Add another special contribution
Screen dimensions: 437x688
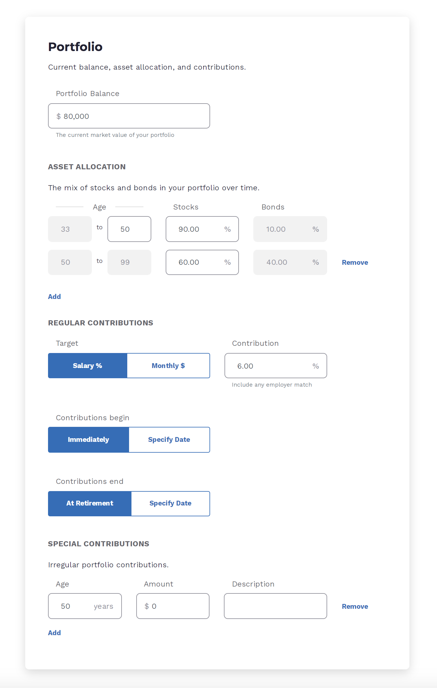(x=54, y=632)
